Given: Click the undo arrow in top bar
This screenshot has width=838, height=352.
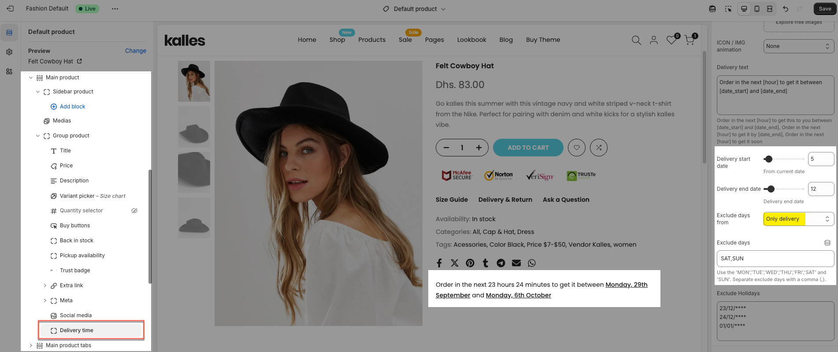Looking at the screenshot, I should click(x=786, y=9).
